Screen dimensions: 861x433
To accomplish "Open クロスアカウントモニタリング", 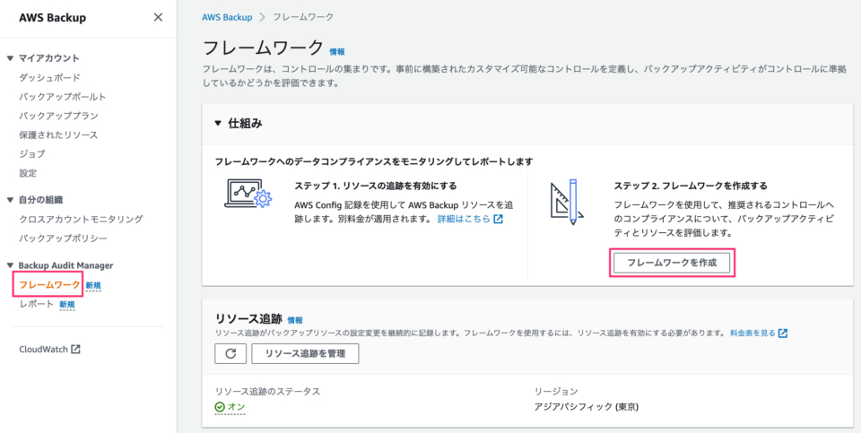I will [81, 219].
